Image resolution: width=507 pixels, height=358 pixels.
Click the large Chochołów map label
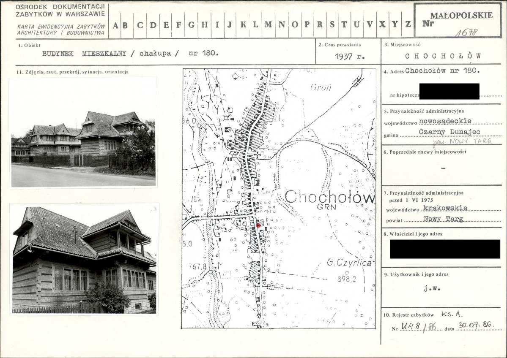pyautogui.click(x=330, y=197)
